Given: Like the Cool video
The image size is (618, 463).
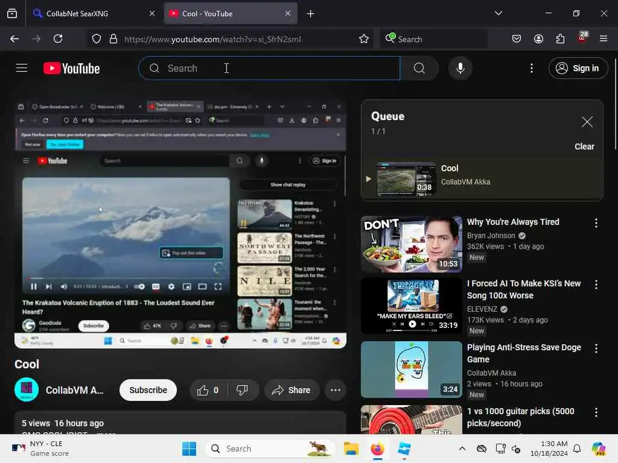Looking at the screenshot, I should tap(208, 390).
